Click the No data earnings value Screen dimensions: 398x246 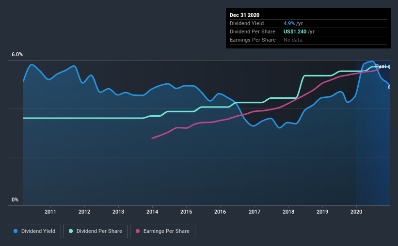293,40
